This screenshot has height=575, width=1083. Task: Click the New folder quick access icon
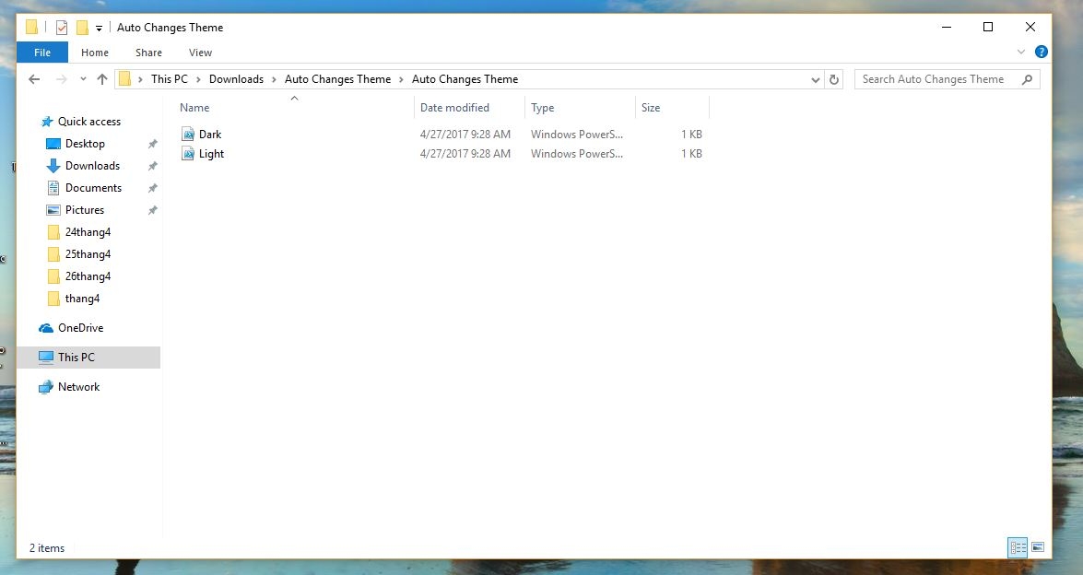82,28
